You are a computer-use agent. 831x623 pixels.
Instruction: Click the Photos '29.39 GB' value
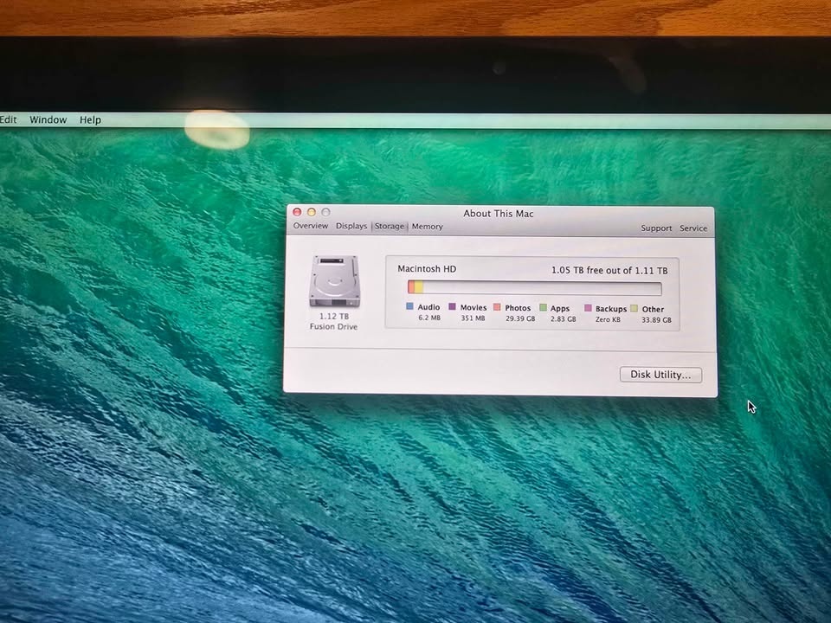tap(520, 318)
